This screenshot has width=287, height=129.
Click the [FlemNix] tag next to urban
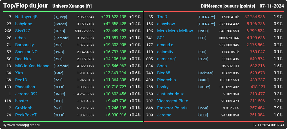(61, 38)
